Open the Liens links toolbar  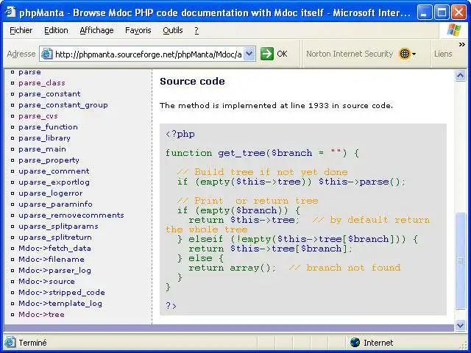[443, 54]
